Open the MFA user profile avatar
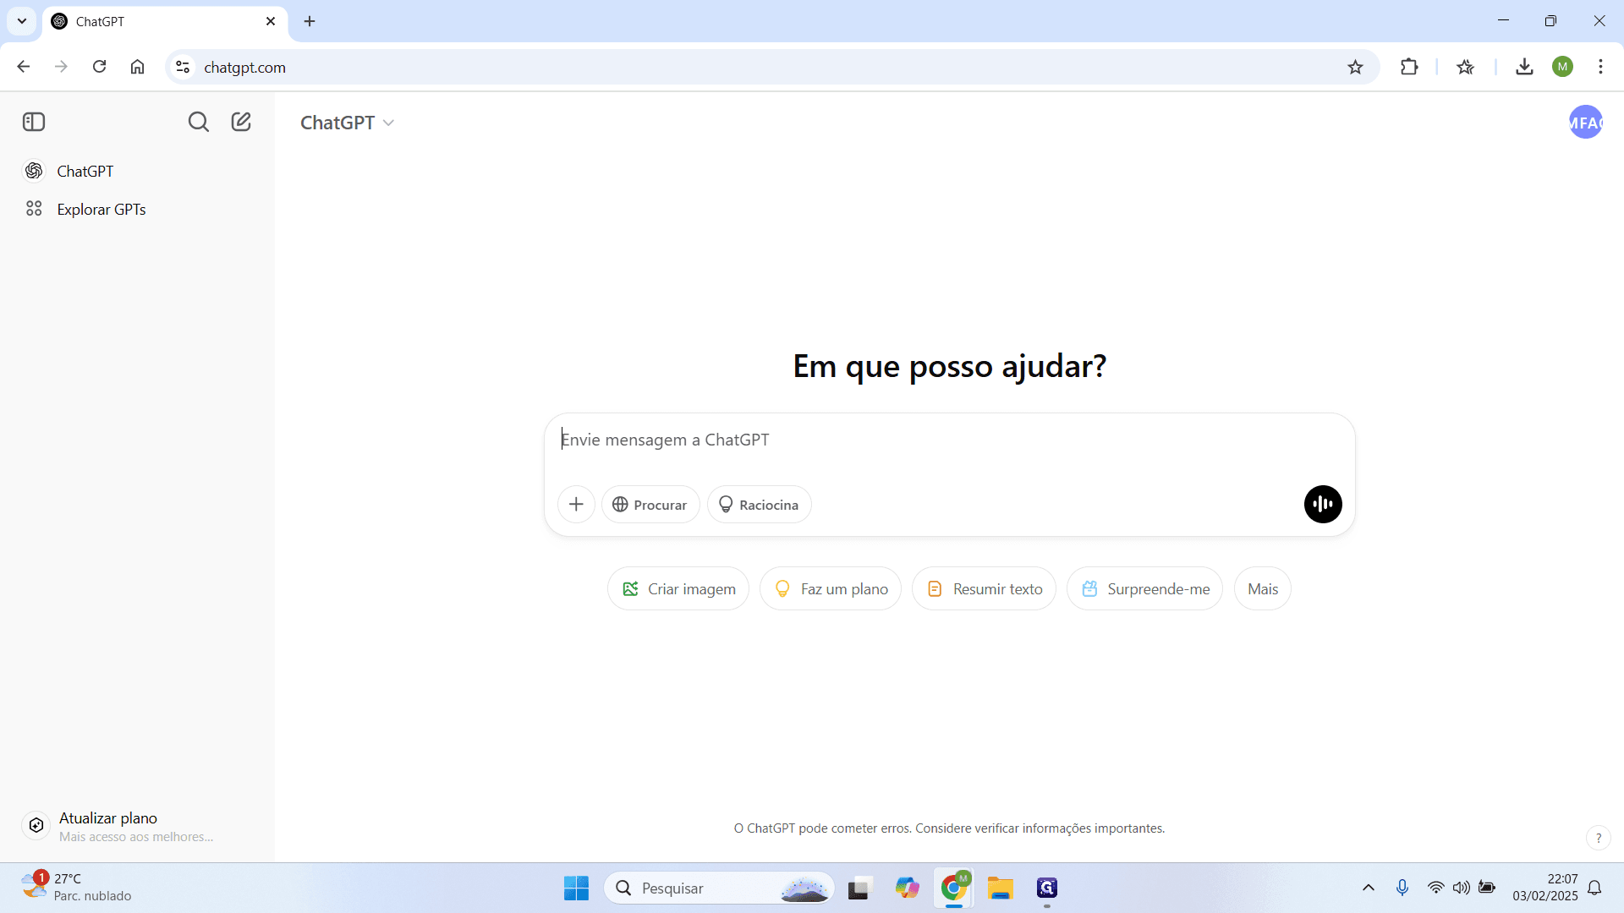The image size is (1624, 913). 1585,123
